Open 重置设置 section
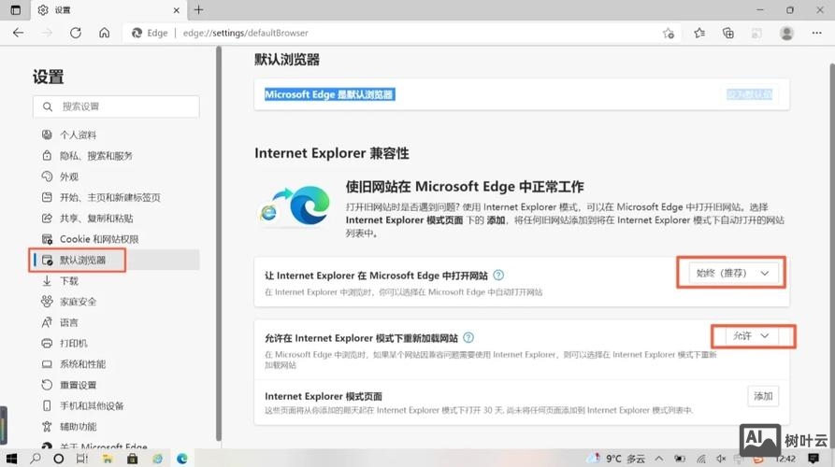The image size is (835, 467). click(78, 385)
